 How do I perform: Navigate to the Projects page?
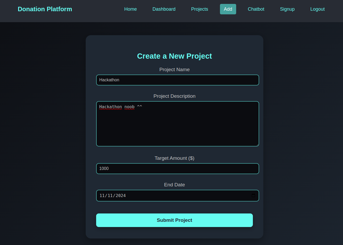point(199,9)
